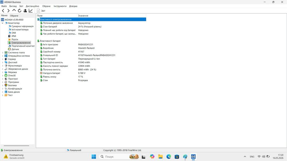Image resolution: width=287 pixels, height=161 pixels.
Task: Select Поточне джерело живлення row
Action: pos(91,23)
